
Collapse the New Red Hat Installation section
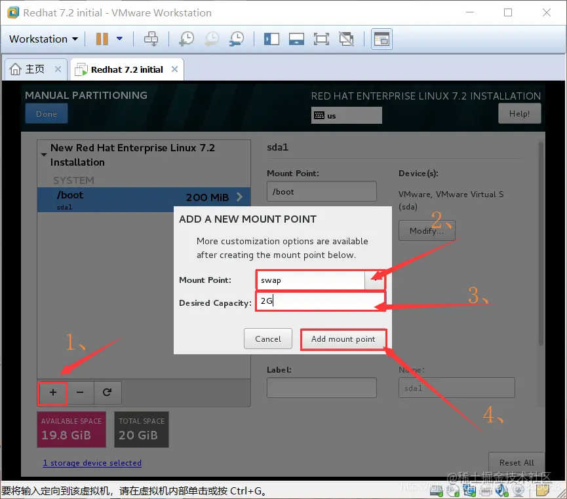coord(44,155)
